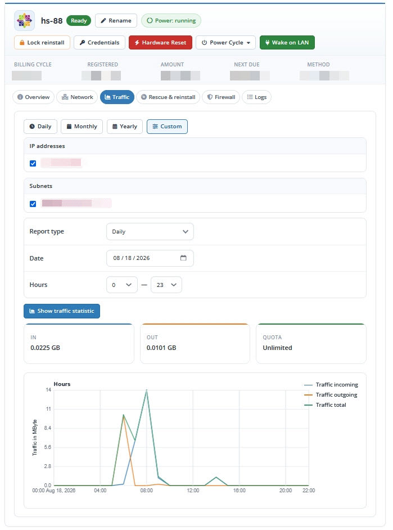Click the Date input field
This screenshot has height=530, width=393.
(150, 258)
